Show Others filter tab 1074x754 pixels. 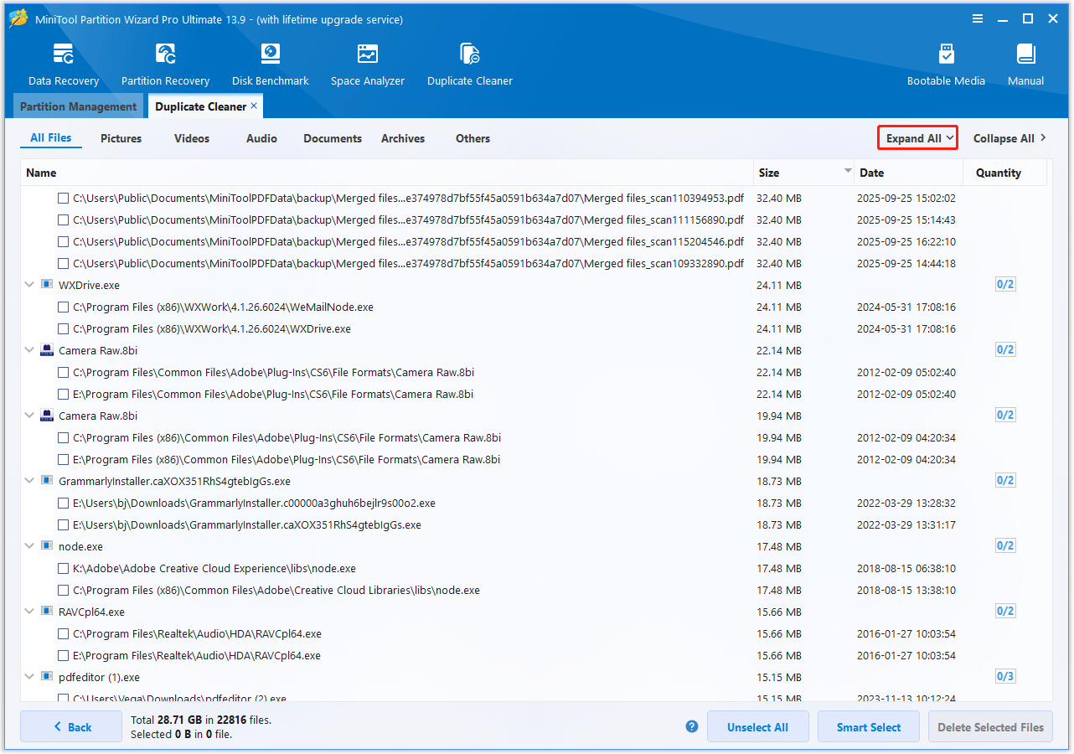pyautogui.click(x=472, y=138)
